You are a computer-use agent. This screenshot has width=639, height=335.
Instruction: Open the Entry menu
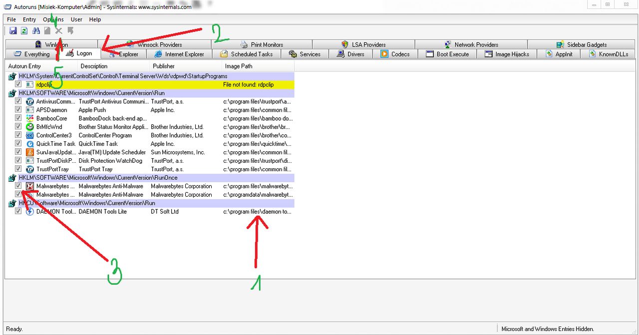(x=29, y=19)
